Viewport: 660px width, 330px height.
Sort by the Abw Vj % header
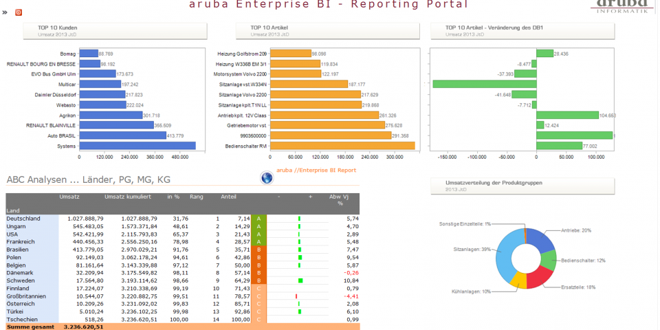click(338, 199)
